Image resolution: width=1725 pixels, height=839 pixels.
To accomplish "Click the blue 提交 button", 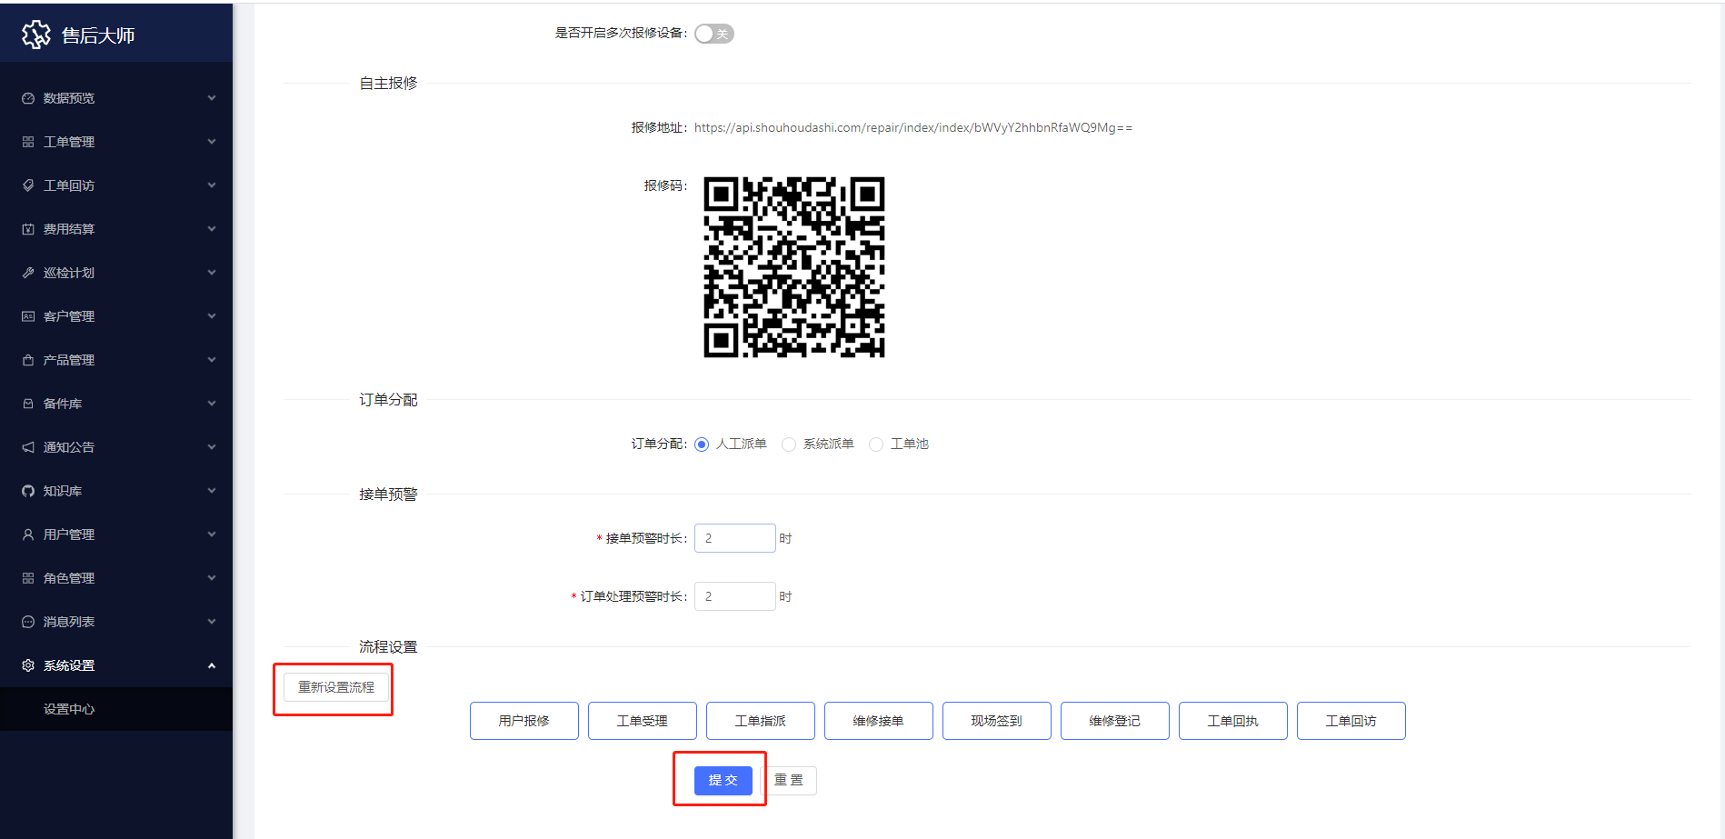I will [x=723, y=780].
